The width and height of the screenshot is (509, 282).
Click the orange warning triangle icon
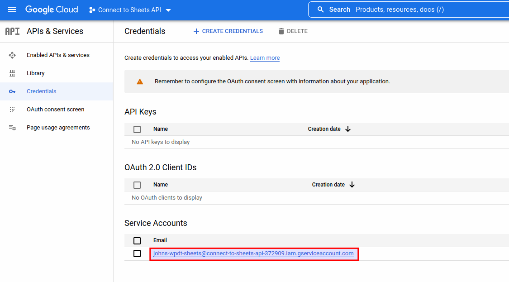tap(140, 81)
